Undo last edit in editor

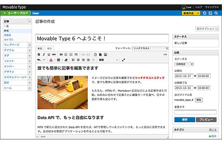click(x=39, y=60)
